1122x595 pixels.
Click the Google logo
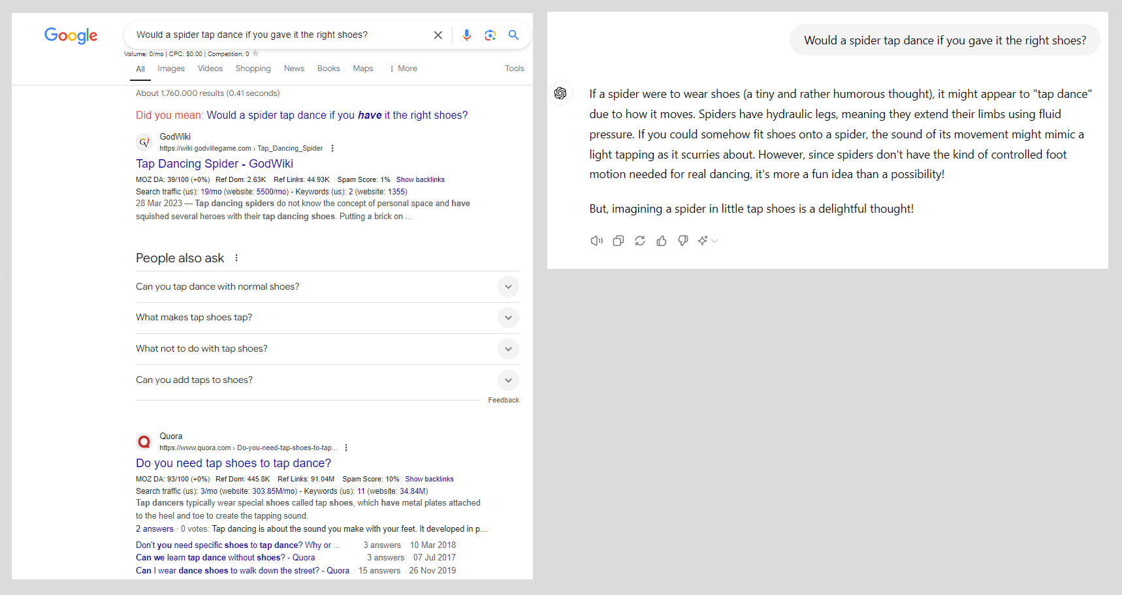coord(71,36)
